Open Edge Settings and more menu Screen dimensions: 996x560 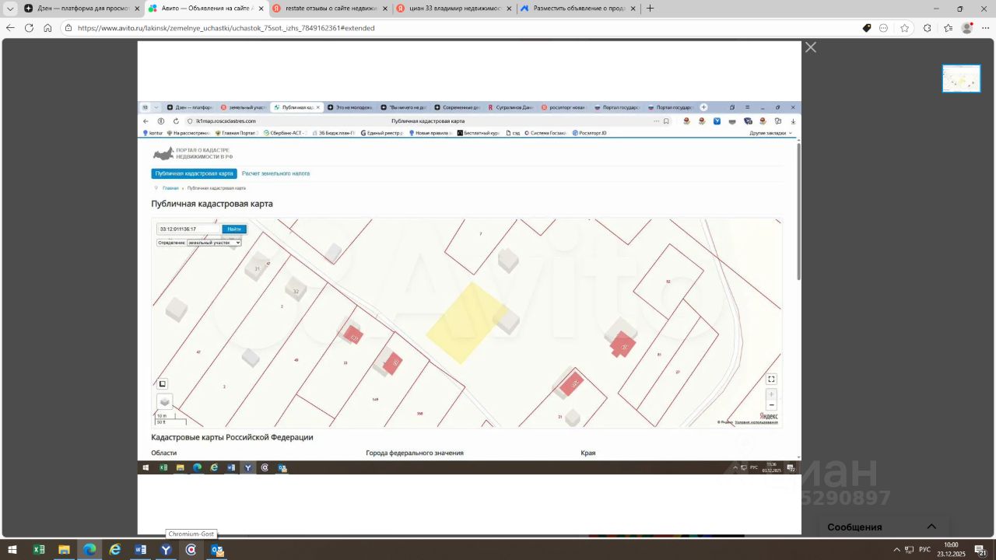tap(985, 28)
